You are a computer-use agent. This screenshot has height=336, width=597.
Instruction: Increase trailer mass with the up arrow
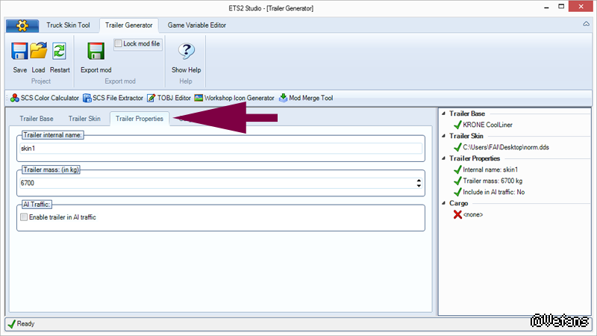tap(419, 180)
